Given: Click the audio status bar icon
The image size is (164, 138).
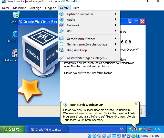Looking at the screenshot, I should [x=99, y=136].
